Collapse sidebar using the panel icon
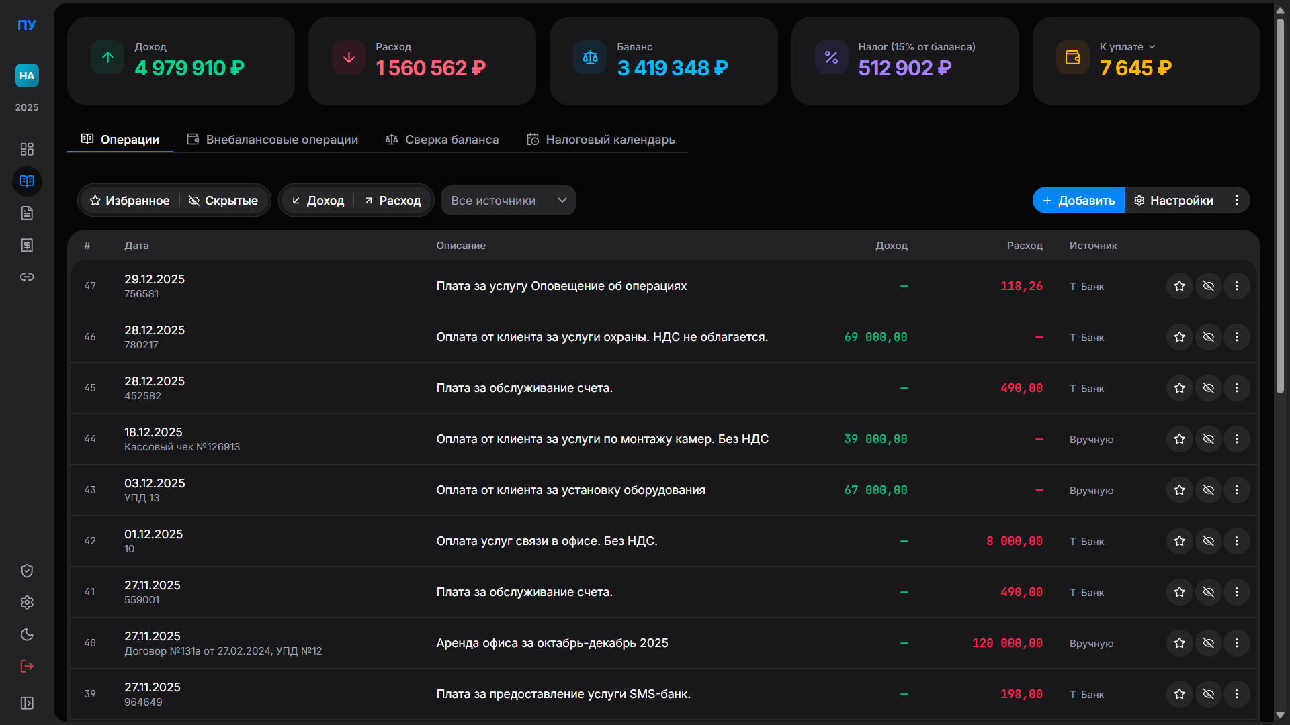The image size is (1290, 725). pos(27,703)
